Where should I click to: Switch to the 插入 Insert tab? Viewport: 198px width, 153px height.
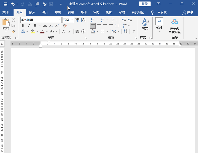(32, 12)
